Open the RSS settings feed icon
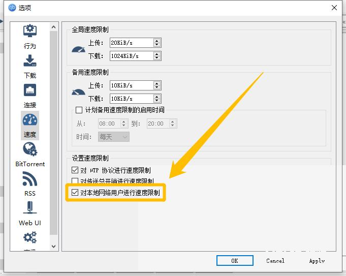This screenshot has width=346, height=276. tap(30, 179)
